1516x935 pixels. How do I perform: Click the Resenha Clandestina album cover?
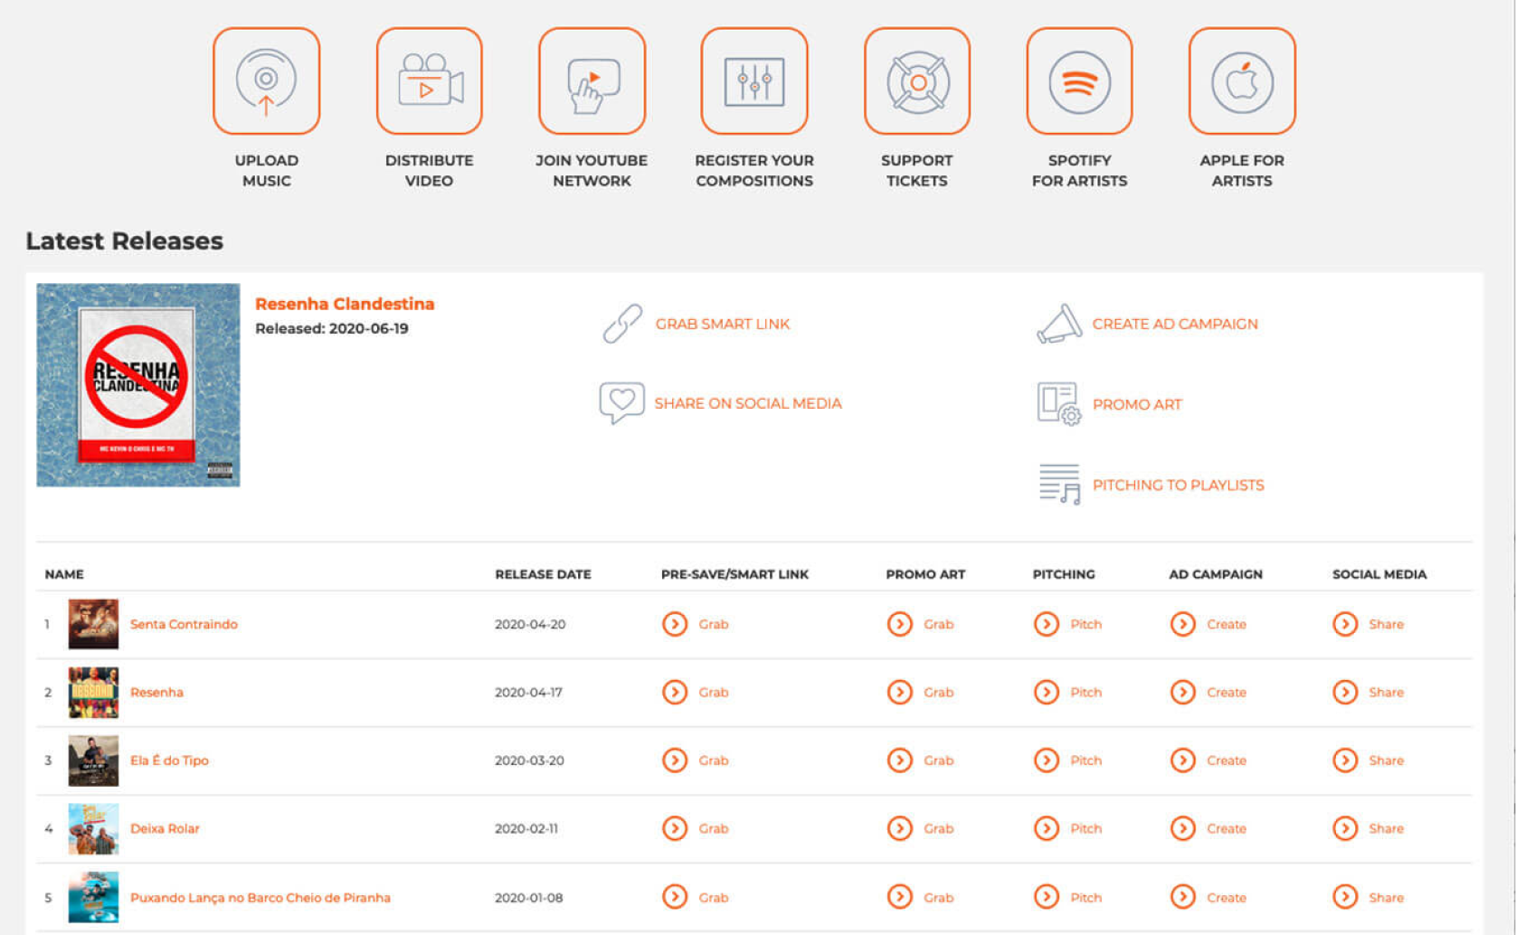[137, 383]
